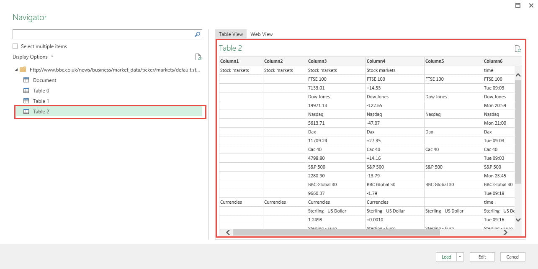Open the Display Options dropdown
Image resolution: width=538 pixels, height=269 pixels.
coord(33,57)
